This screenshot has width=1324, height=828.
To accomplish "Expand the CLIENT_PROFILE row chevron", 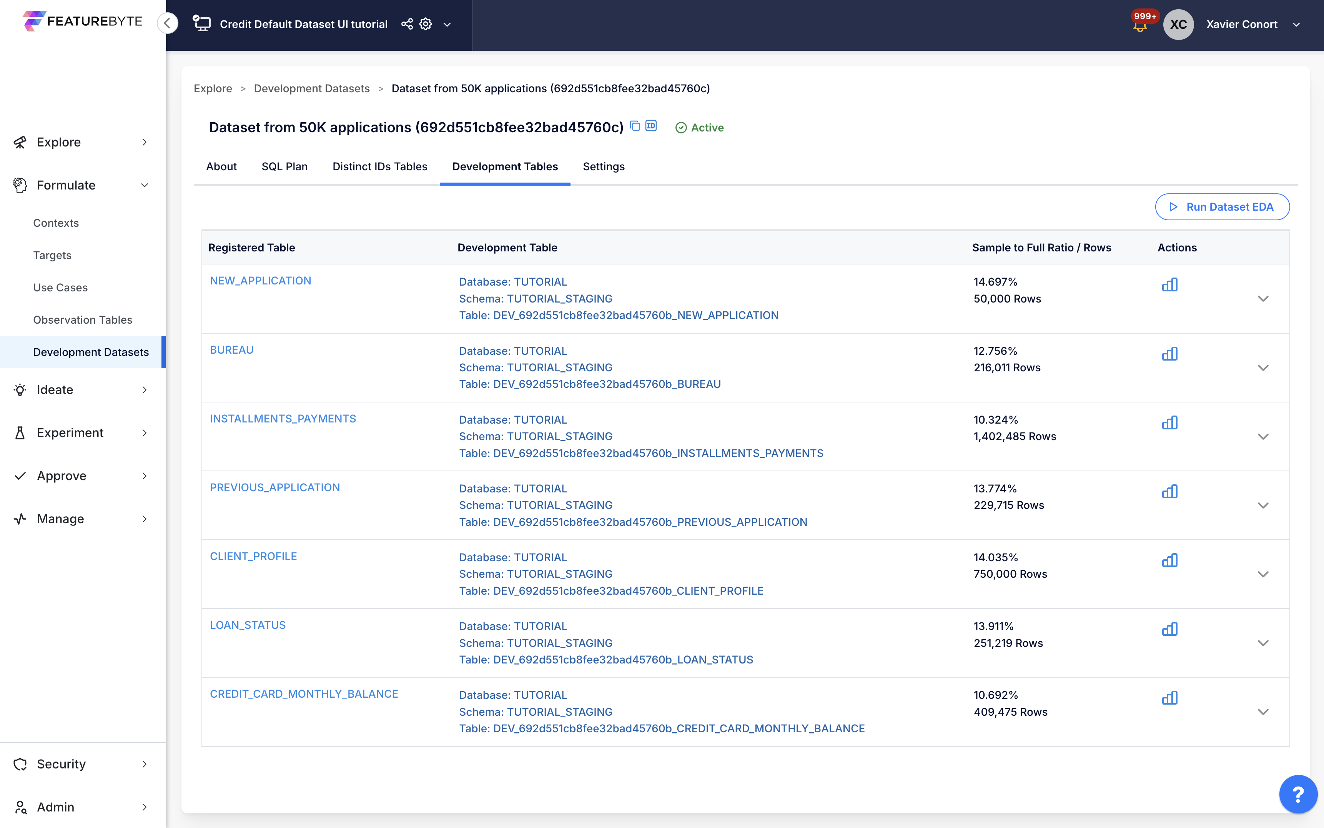I will point(1262,574).
